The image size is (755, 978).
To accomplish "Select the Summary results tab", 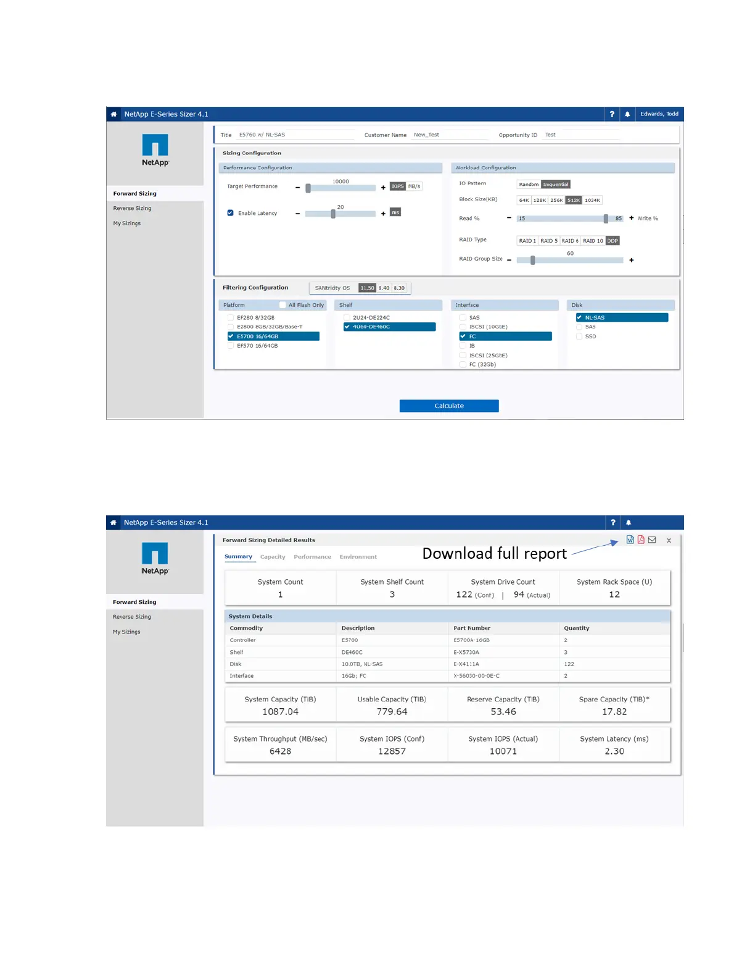I will click(x=238, y=557).
